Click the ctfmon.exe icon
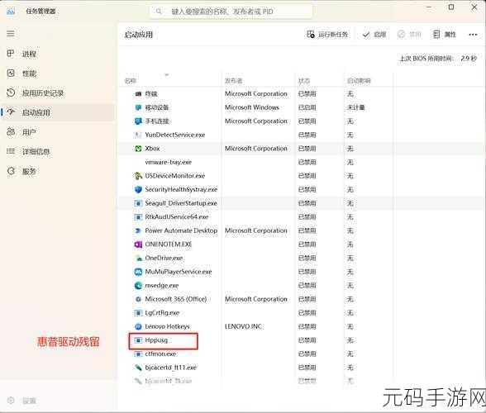This screenshot has width=486, height=413. [x=138, y=354]
